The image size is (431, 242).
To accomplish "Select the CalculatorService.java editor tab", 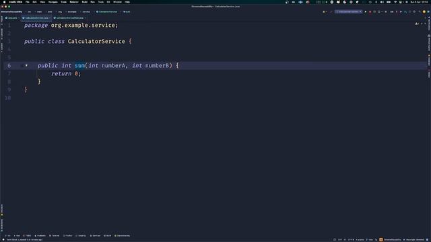I will click(35, 18).
